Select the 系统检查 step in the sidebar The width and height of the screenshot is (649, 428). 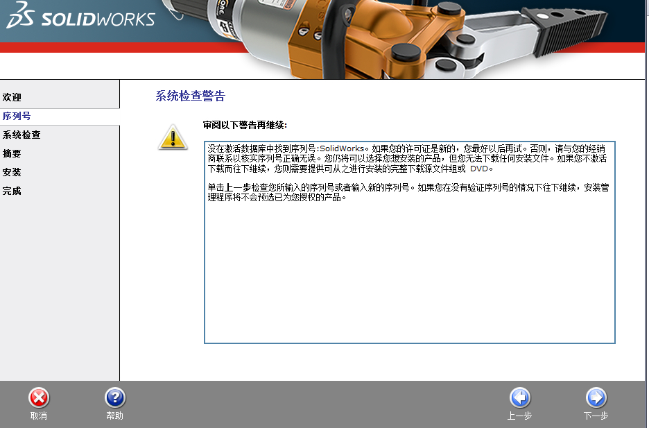(x=21, y=135)
